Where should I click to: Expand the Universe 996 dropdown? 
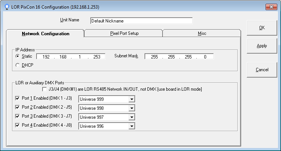131,126
